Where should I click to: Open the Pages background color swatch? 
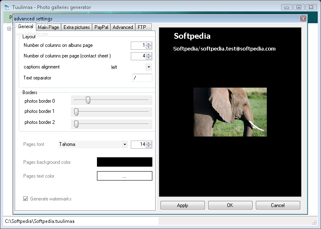(x=125, y=162)
